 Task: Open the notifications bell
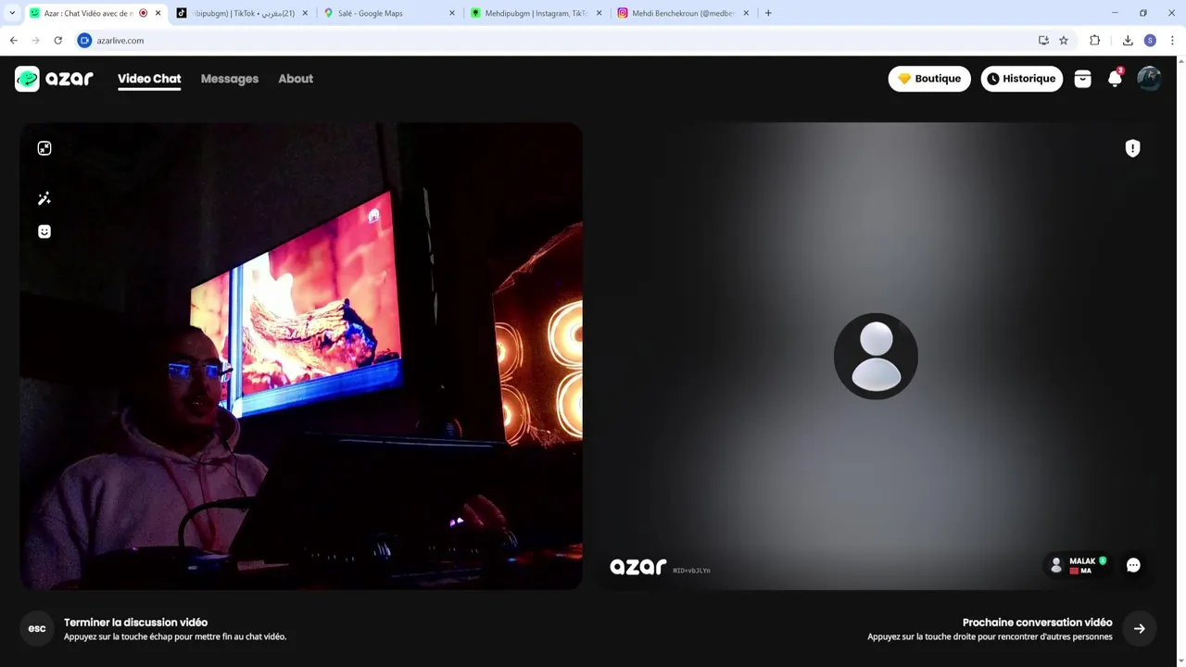pyautogui.click(x=1115, y=79)
